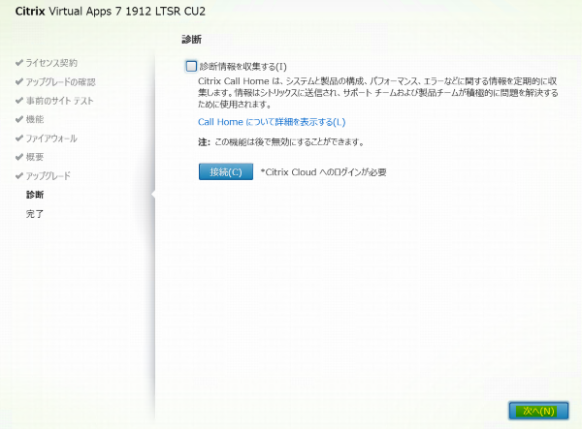Click the checkmark icon beside ファイアウォール
The image size is (582, 429).
point(19,138)
